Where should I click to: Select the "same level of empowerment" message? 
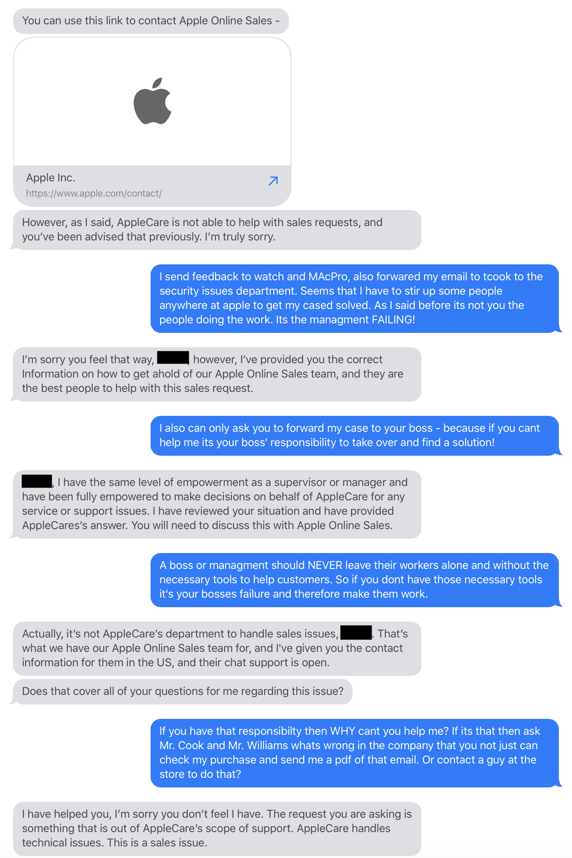(217, 504)
